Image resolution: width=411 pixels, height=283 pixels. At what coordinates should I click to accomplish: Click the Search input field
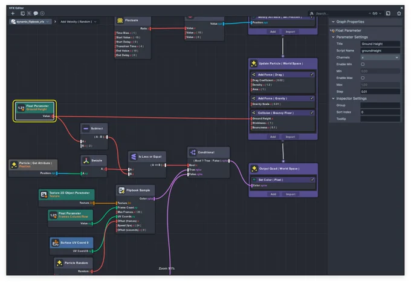tap(341, 13)
